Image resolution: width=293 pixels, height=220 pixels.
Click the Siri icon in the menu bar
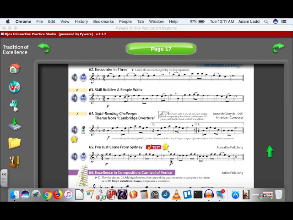(x=276, y=22)
